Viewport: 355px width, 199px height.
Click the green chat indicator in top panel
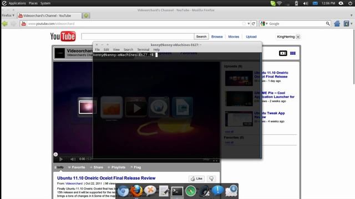point(273,3)
